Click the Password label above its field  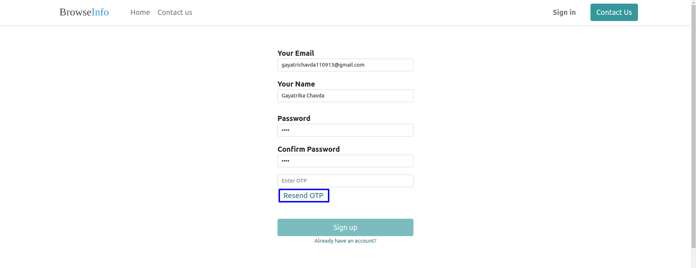(x=294, y=118)
